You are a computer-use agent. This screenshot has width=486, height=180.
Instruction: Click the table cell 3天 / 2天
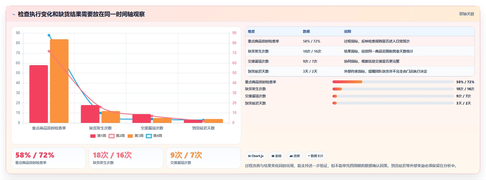[310, 71]
